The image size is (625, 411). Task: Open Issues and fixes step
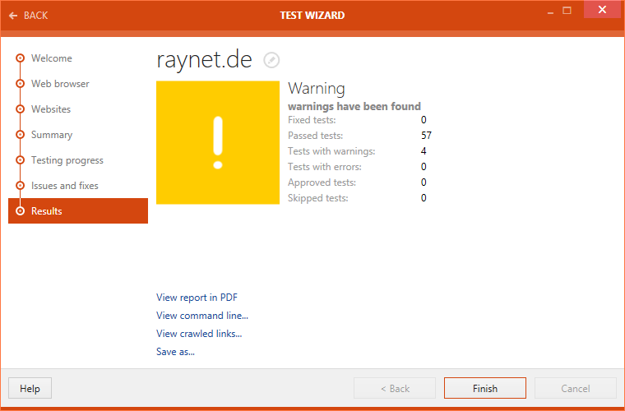[65, 186]
